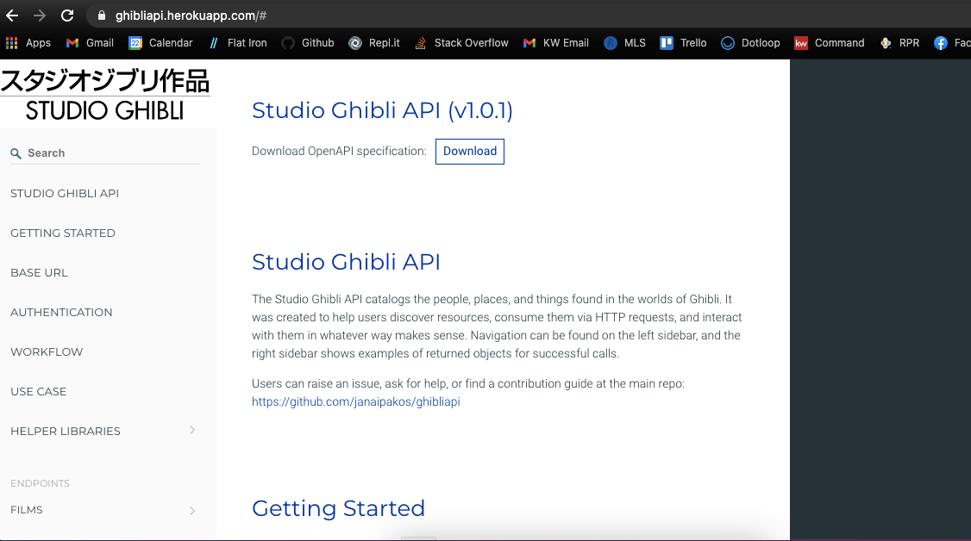Click the ENDPOINTS sidebar label
971x541 pixels.
point(40,483)
